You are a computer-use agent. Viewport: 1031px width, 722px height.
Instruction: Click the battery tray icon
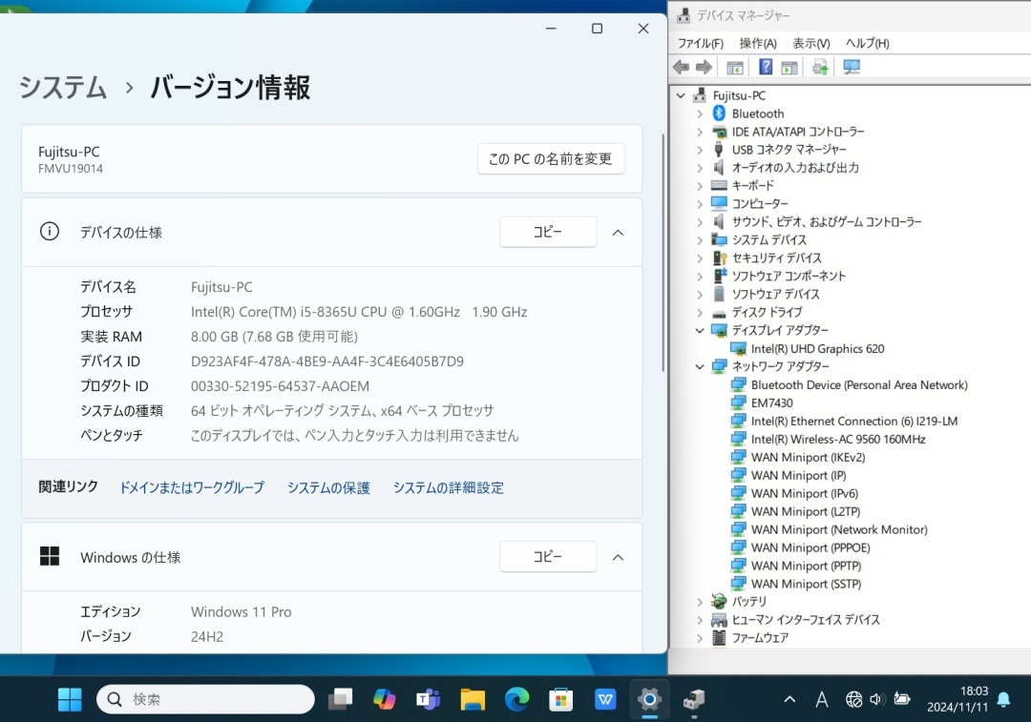902,700
